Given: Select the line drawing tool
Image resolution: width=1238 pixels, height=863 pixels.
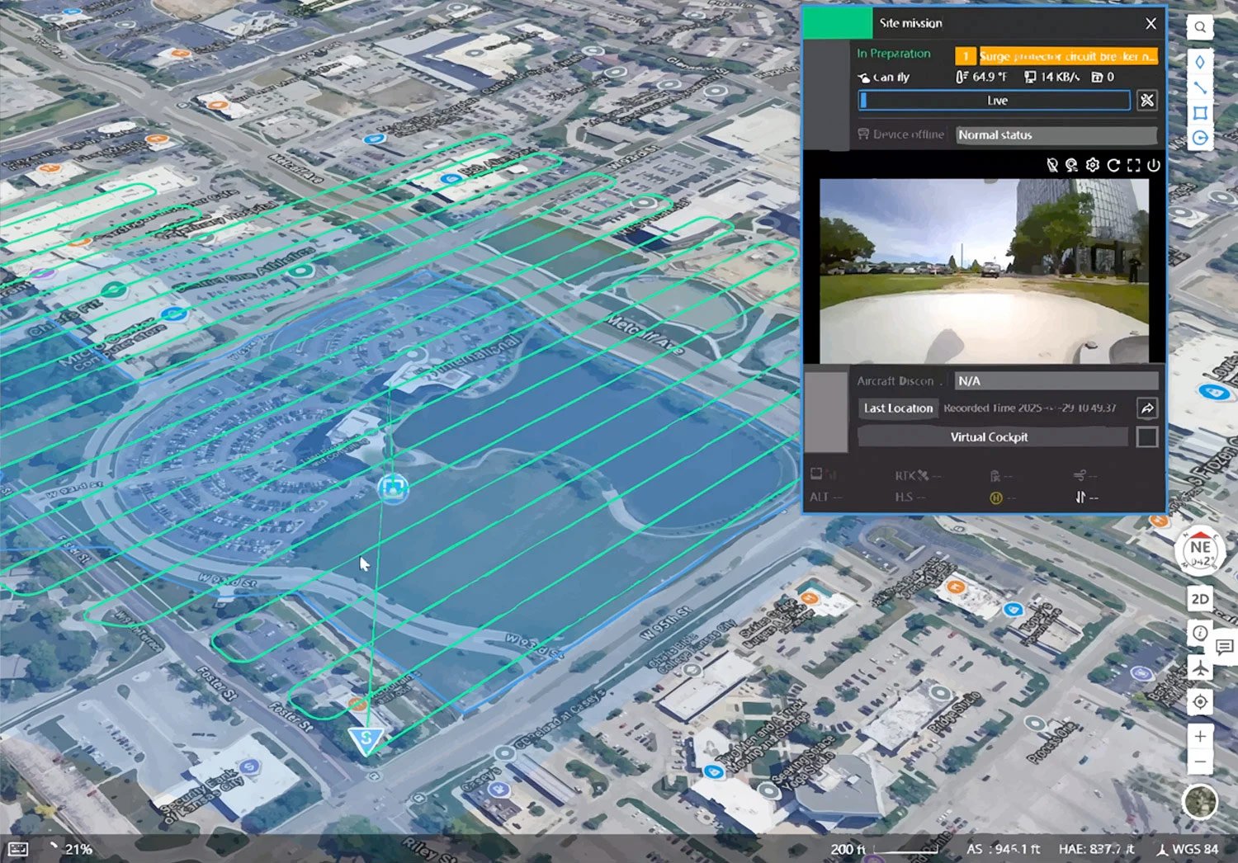Looking at the screenshot, I should pos(1200,87).
